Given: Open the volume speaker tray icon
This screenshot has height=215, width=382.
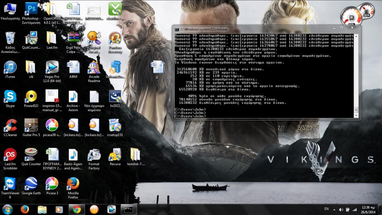Looking at the screenshot, I should pos(341,209).
